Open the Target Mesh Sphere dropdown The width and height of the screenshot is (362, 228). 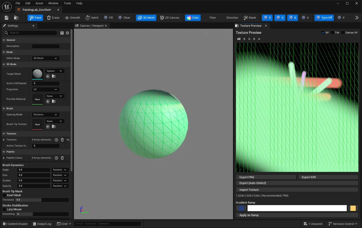(x=55, y=71)
